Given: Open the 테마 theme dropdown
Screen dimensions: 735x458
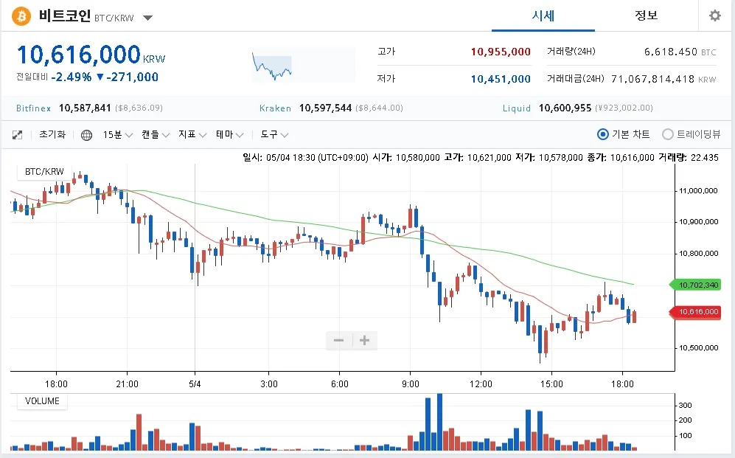Looking at the screenshot, I should click(x=229, y=135).
